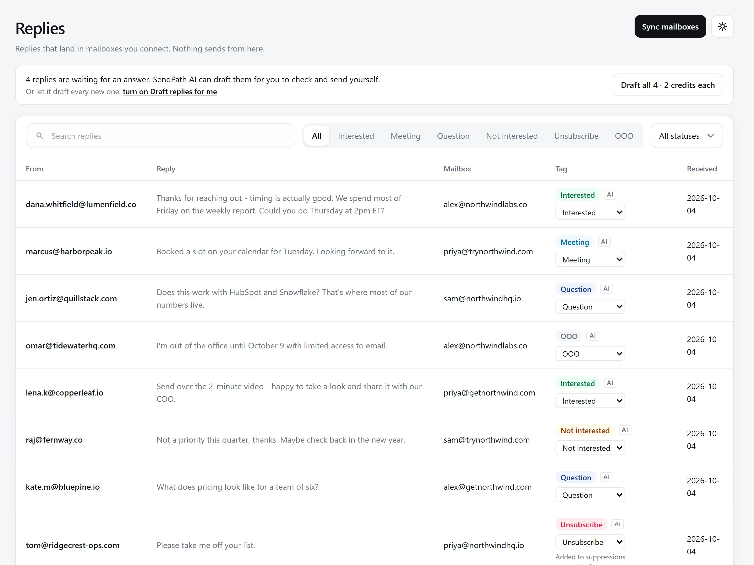The image size is (754, 565).
Task: Open reply 'What does pricing look like'
Action: [x=237, y=487]
